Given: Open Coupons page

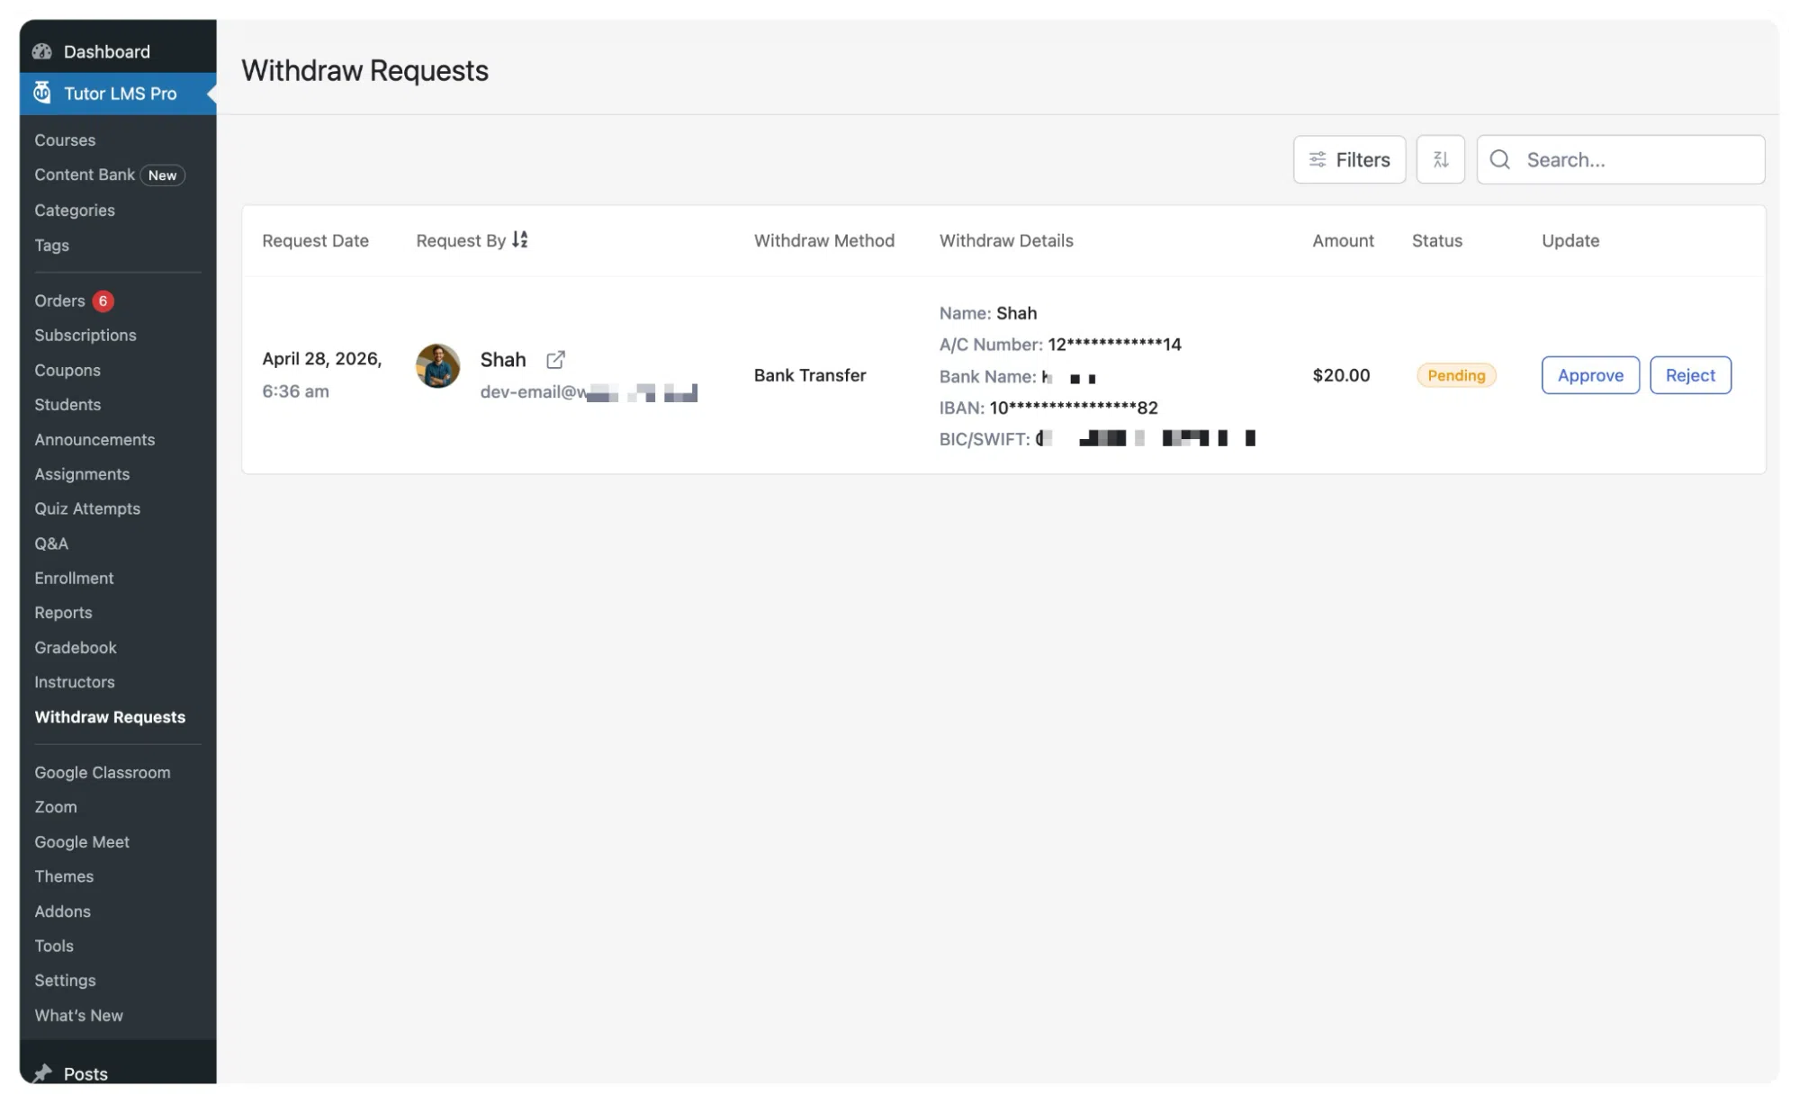Looking at the screenshot, I should tap(67, 370).
